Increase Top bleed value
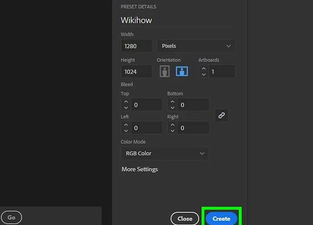313x225 pixels. (126, 102)
